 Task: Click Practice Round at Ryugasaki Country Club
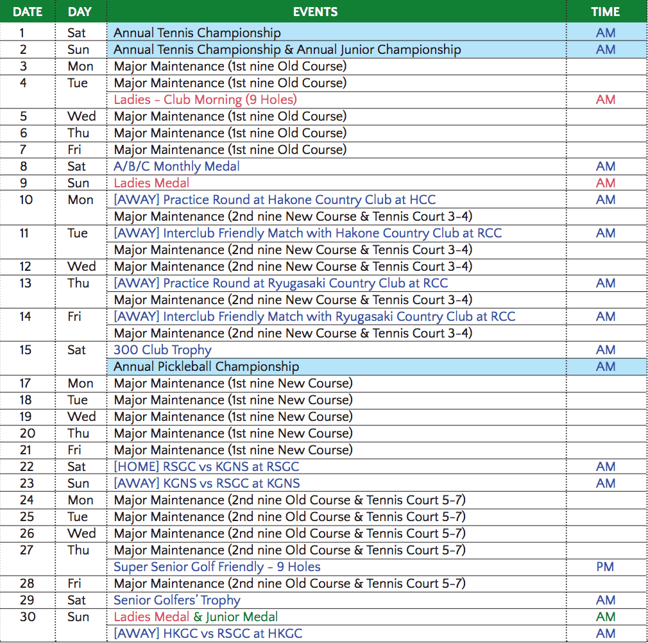coord(280,283)
